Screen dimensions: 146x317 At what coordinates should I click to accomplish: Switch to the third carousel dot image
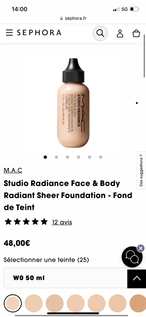pyautogui.click(x=67, y=157)
